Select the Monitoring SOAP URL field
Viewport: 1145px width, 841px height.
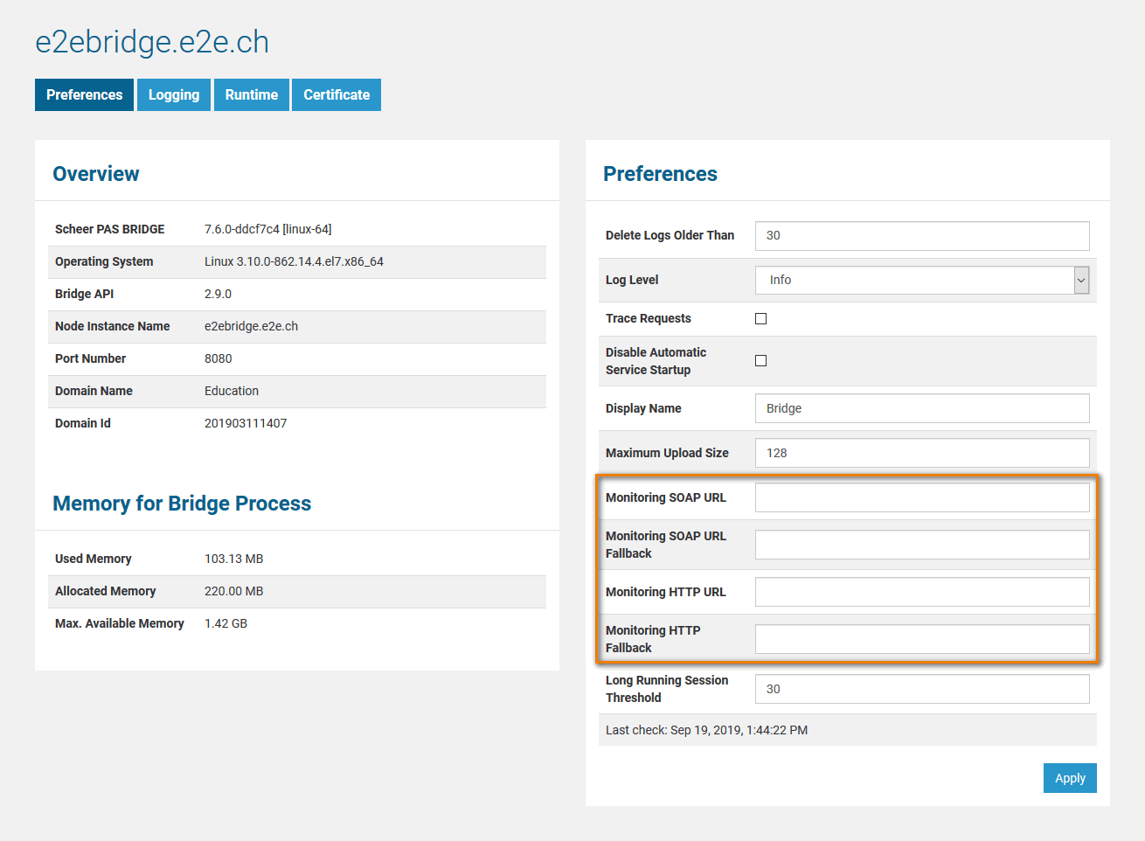click(x=922, y=497)
